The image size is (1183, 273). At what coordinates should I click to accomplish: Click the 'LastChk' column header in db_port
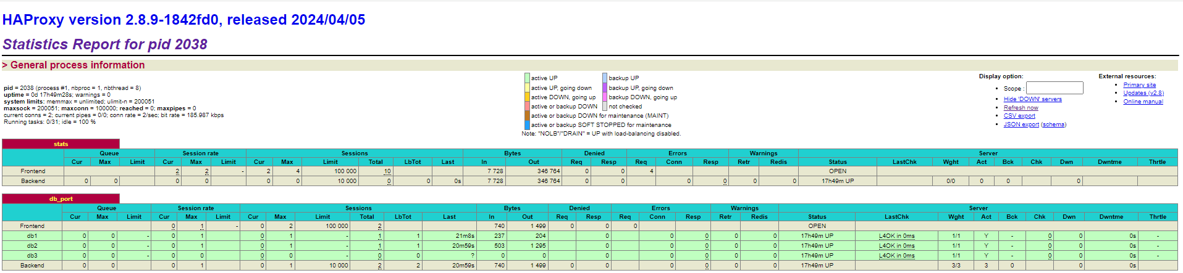click(x=896, y=217)
